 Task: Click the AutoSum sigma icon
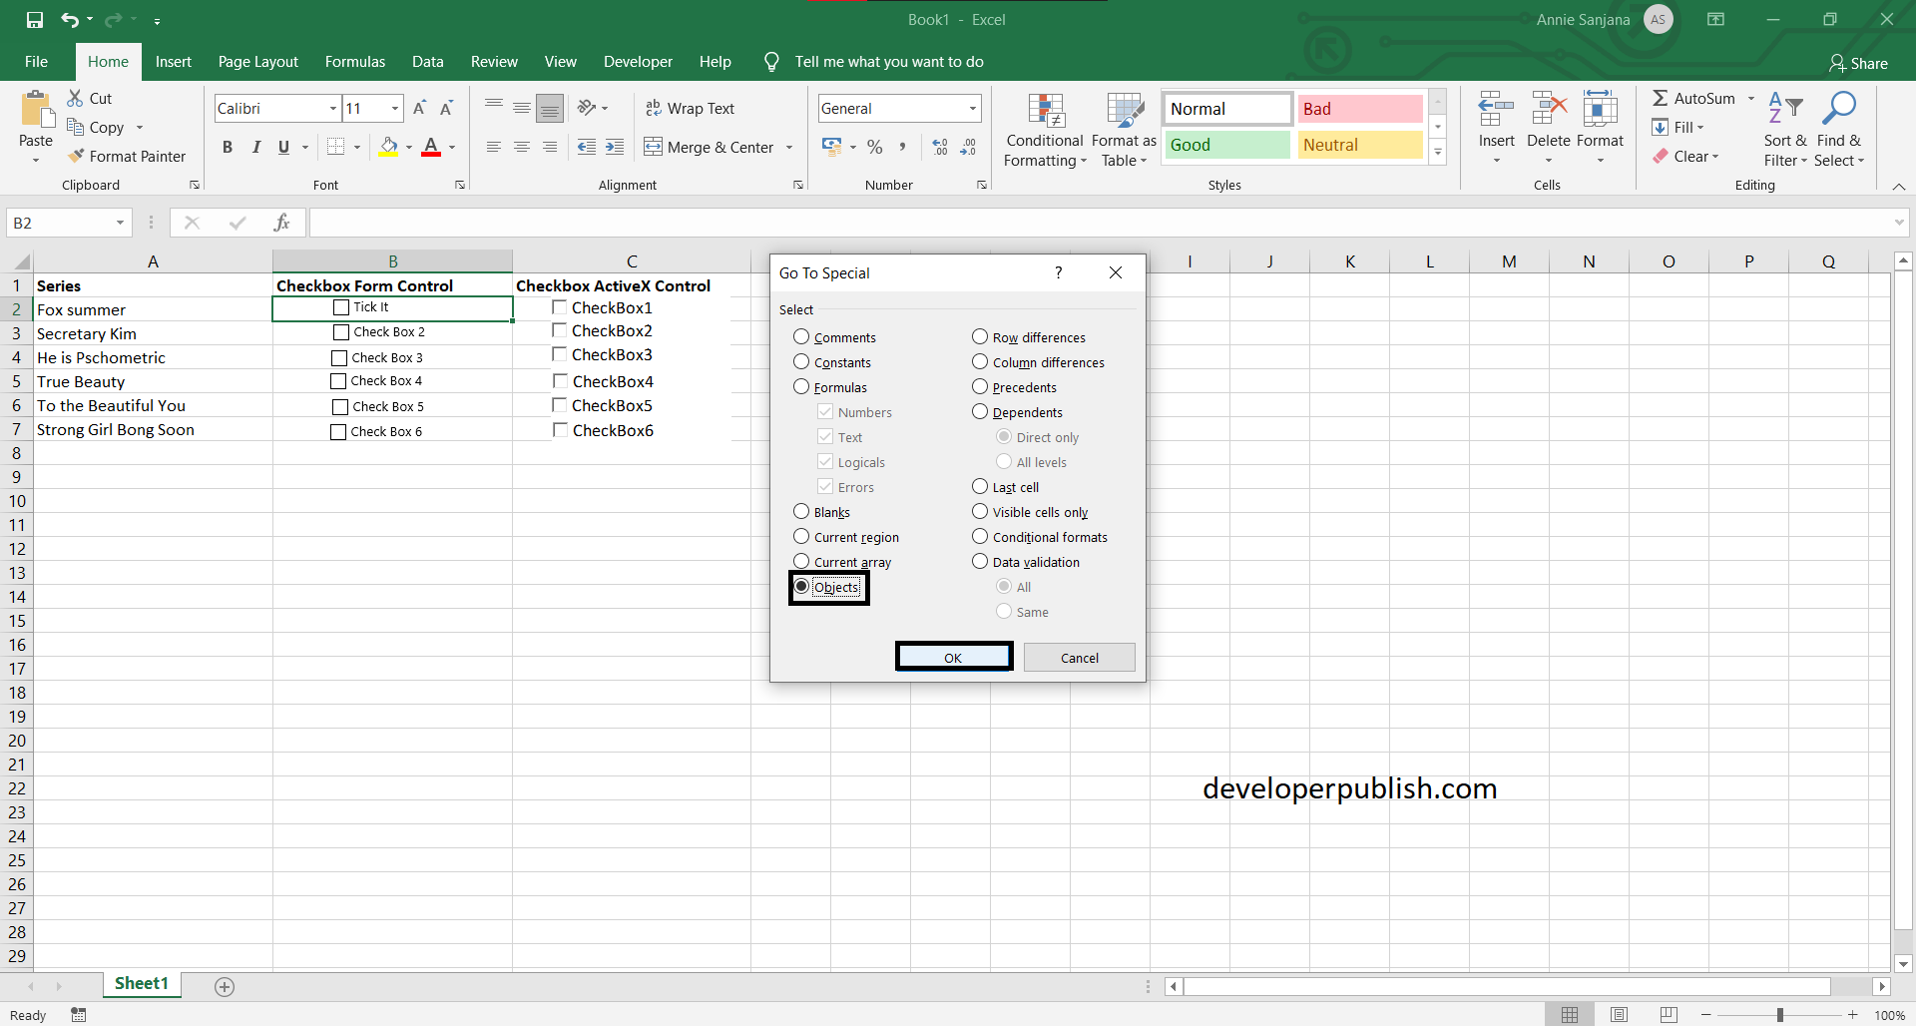click(x=1660, y=98)
